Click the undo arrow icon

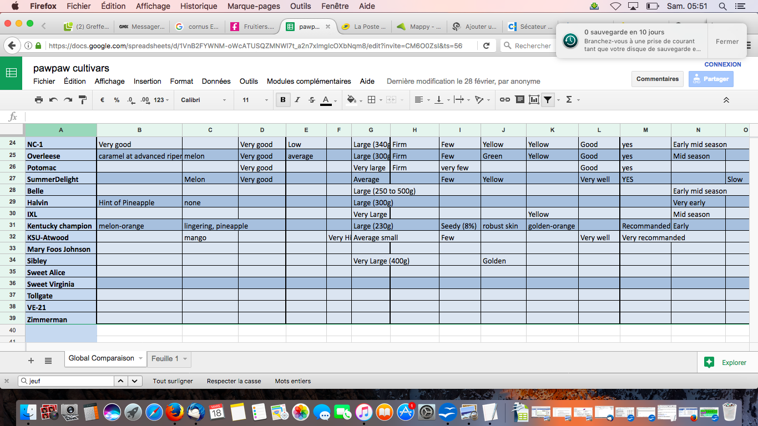click(53, 100)
